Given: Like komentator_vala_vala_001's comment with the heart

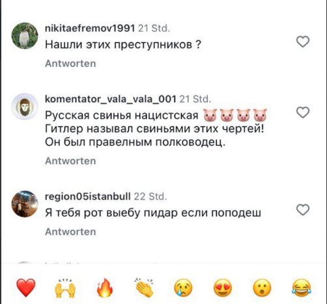Looking at the screenshot, I should pos(303,113).
